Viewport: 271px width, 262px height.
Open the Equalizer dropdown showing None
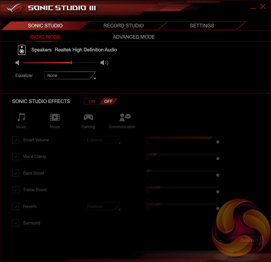tap(70, 75)
